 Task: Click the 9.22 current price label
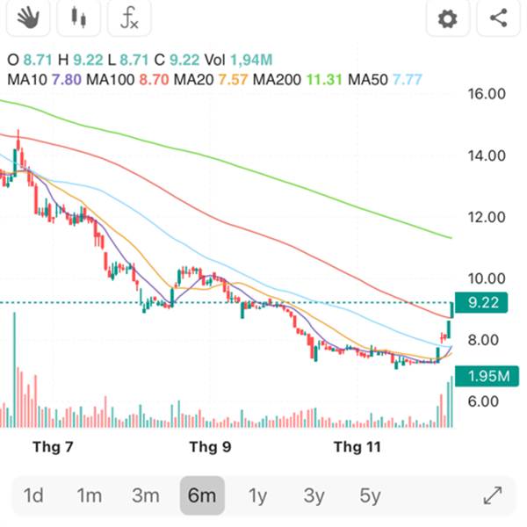coord(481,303)
